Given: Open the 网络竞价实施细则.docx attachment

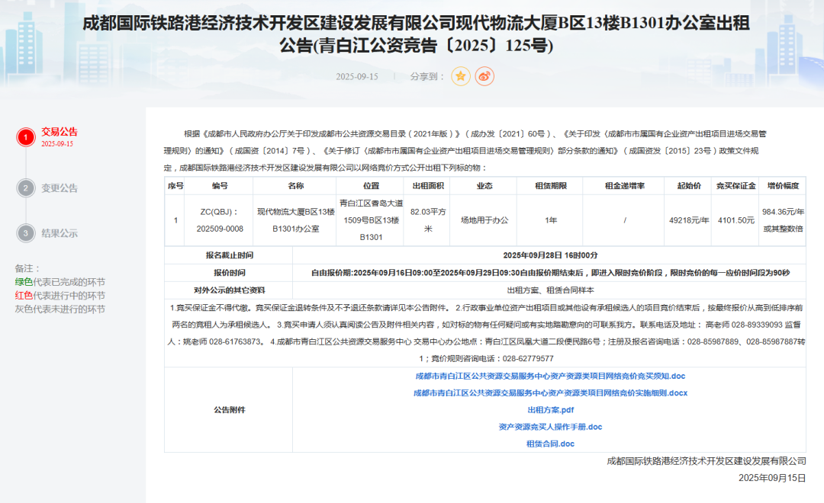Looking at the screenshot, I should [549, 393].
